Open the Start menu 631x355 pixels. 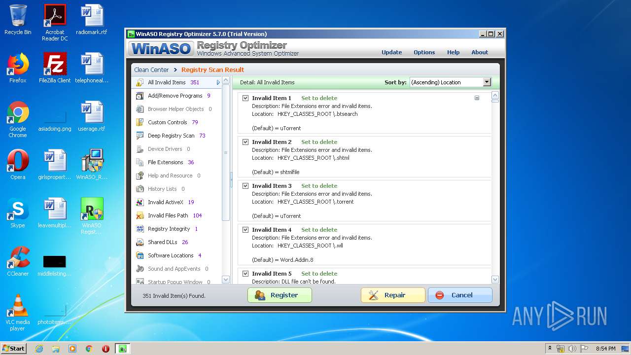(14, 349)
